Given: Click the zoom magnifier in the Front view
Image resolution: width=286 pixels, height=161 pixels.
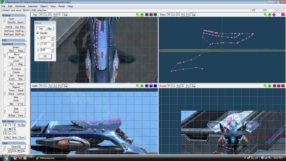Looking at the screenshot, I should point(265,86).
